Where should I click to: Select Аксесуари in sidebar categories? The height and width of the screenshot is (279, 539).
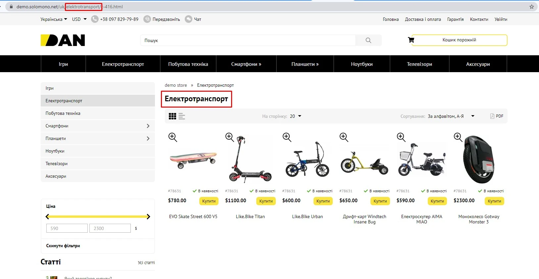(x=98, y=176)
